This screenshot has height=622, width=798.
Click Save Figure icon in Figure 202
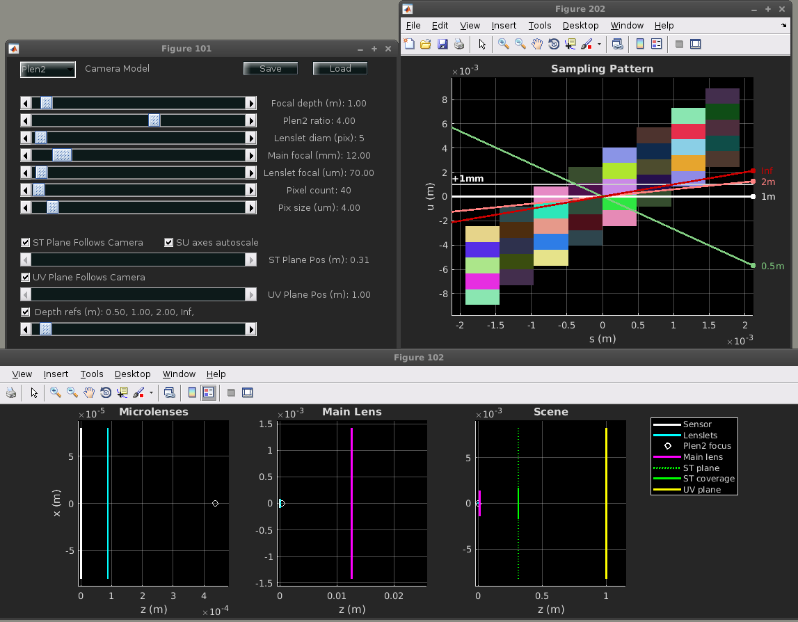click(x=442, y=45)
